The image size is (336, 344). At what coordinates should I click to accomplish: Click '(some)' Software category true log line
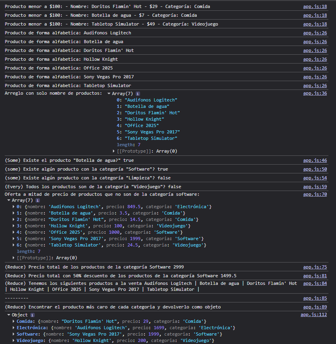86,169
